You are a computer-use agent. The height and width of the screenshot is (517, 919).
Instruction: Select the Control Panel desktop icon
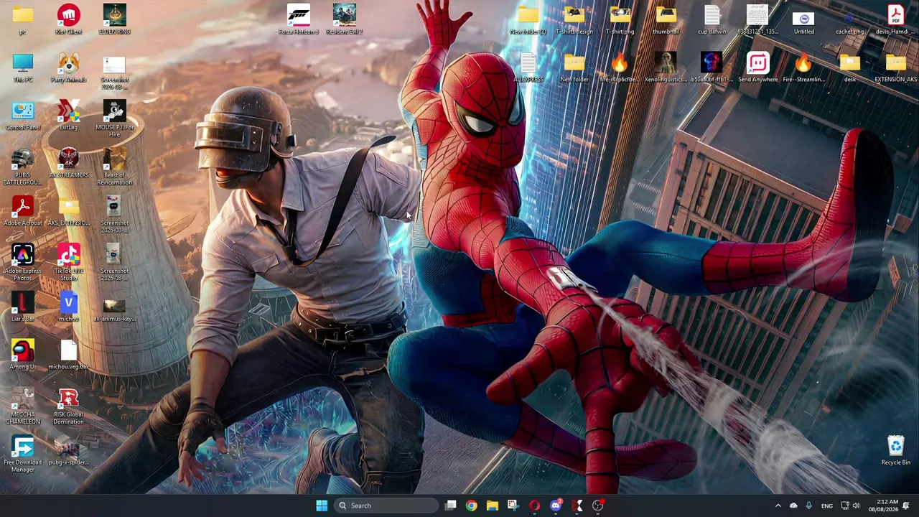23,116
